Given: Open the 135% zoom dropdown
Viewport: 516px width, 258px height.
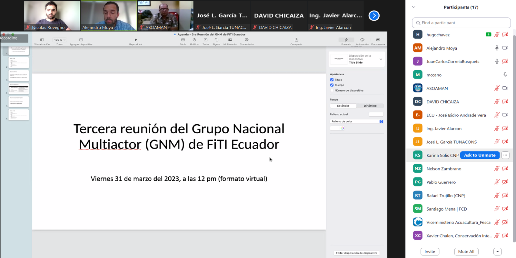Looking at the screenshot, I should (x=60, y=40).
